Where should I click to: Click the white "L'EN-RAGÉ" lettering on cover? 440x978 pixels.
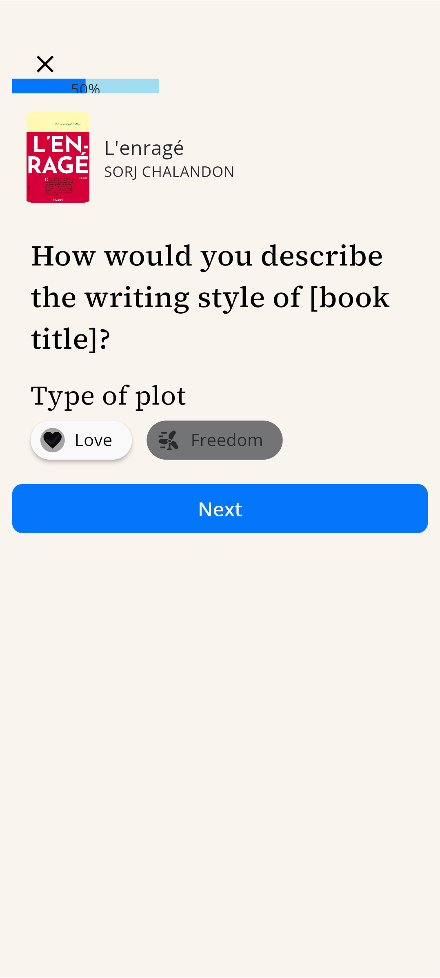(58, 155)
